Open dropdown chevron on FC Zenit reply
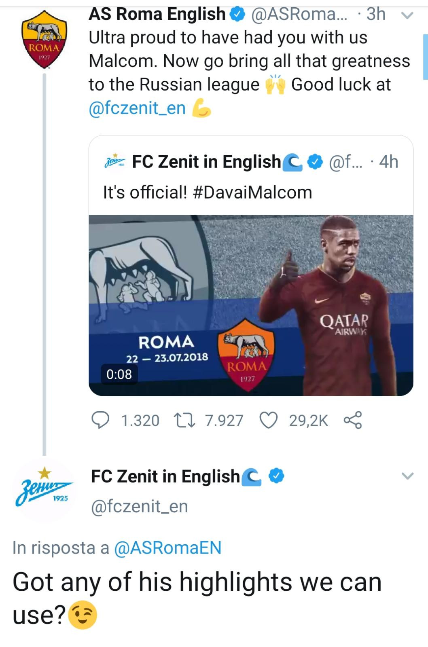Viewport: 428px width, 647px height. point(407,476)
